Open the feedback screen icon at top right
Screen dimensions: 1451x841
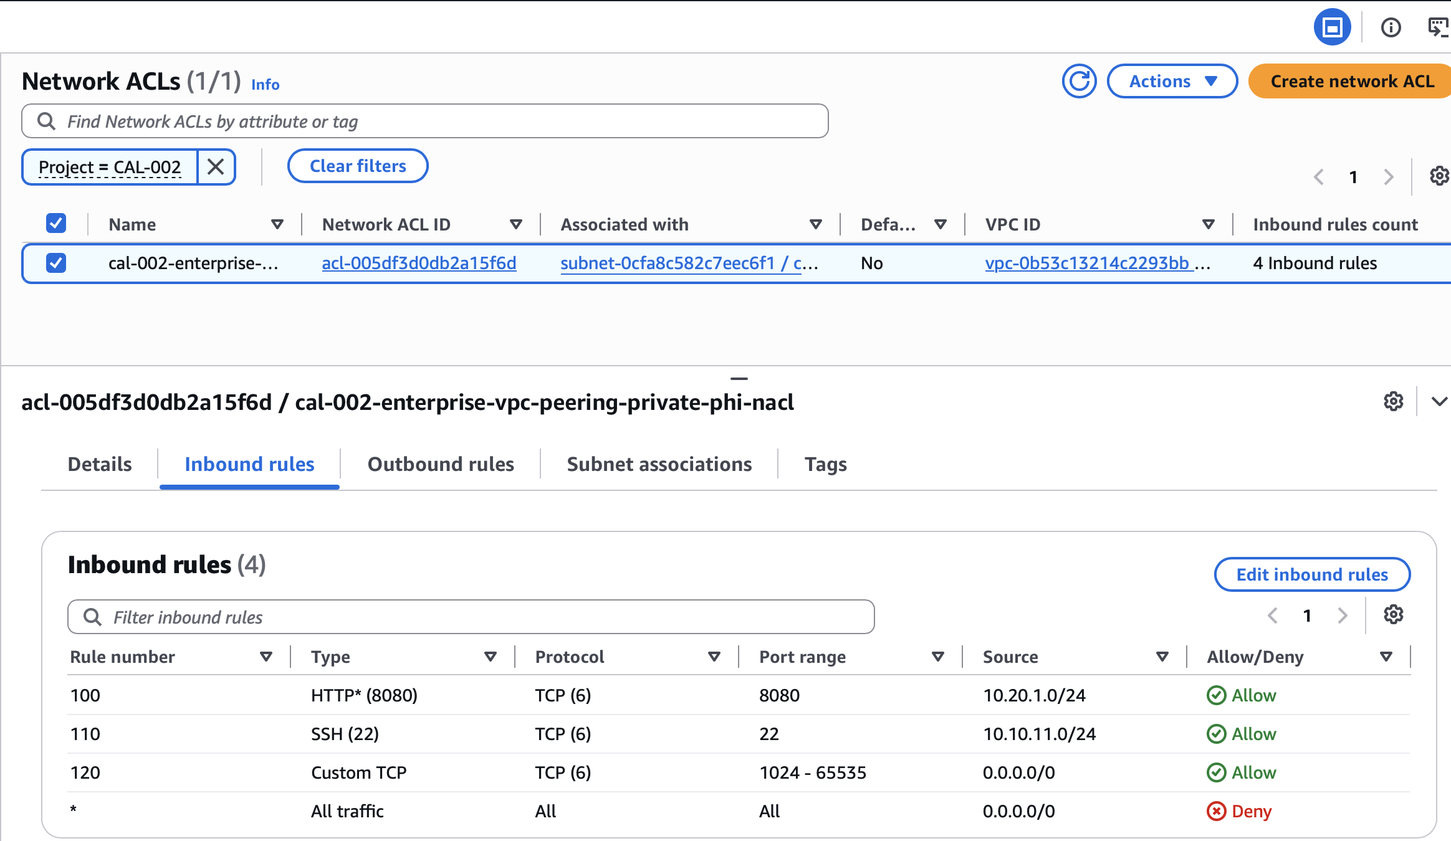point(1438,27)
